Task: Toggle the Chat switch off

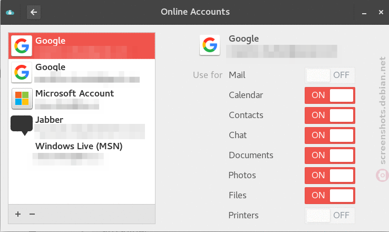Action: click(330, 136)
